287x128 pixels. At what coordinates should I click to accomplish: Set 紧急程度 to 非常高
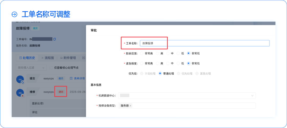click(x=142, y=63)
